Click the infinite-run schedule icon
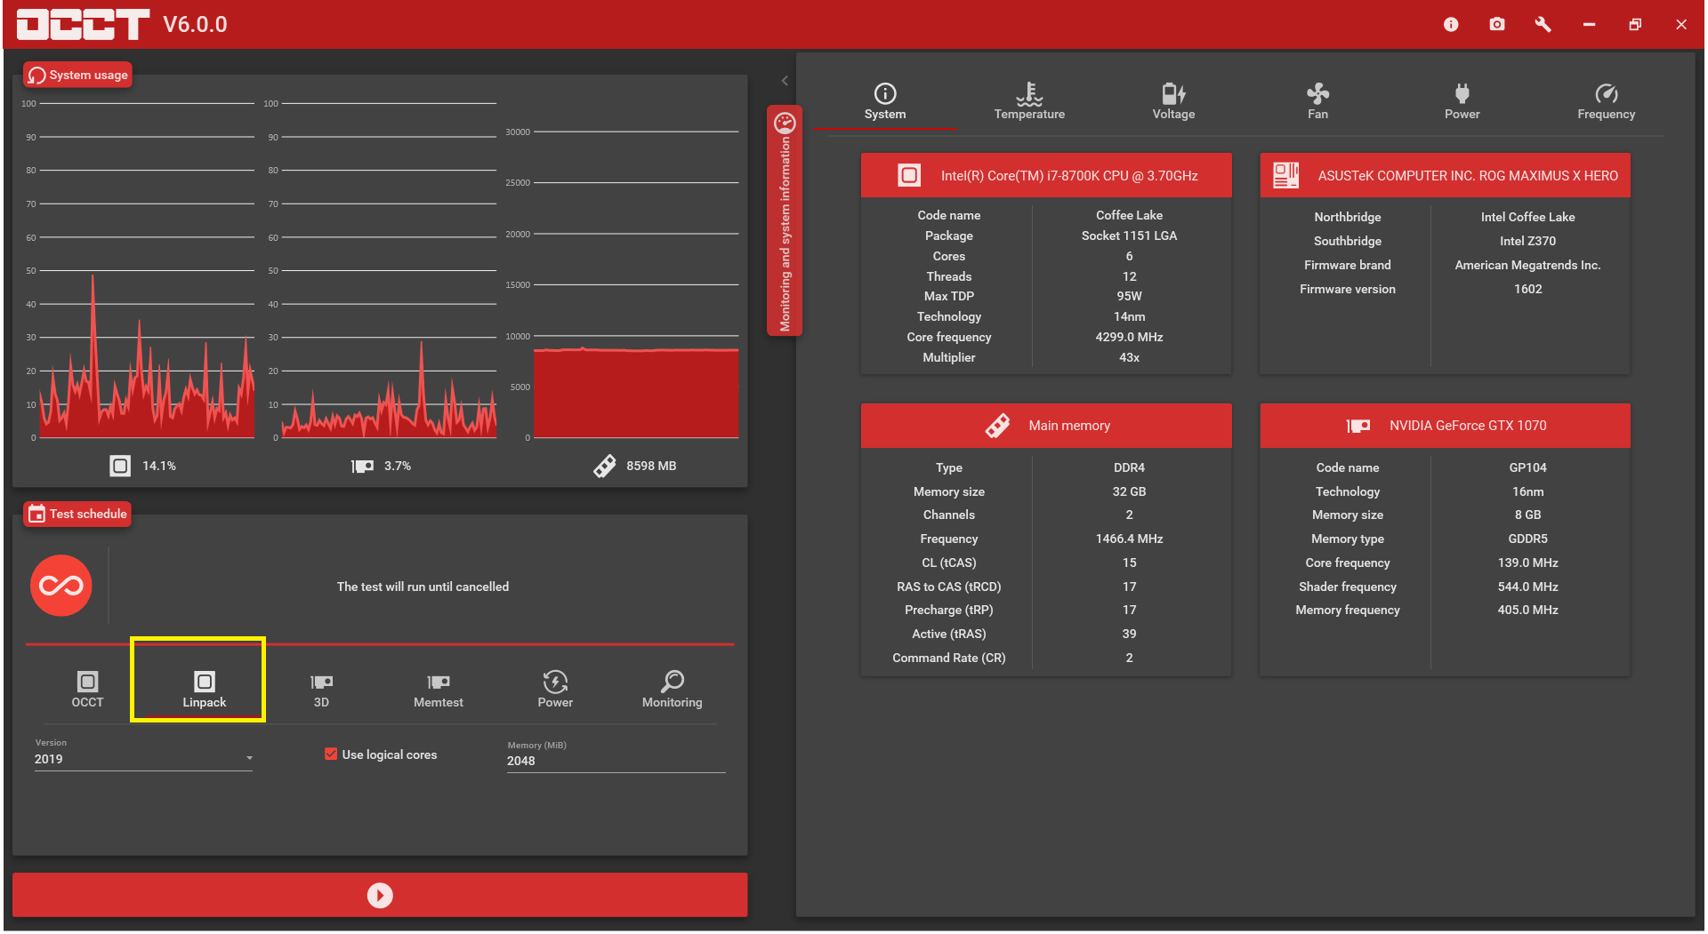Image resolution: width=1708 pixels, height=934 pixels. (61, 586)
